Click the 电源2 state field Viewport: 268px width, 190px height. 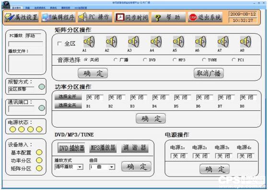click(x=201, y=156)
